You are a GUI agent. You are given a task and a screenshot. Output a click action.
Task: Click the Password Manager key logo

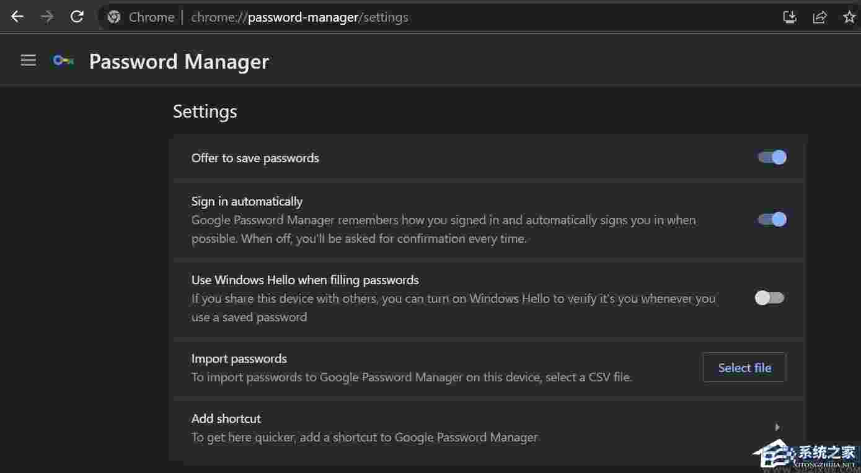63,61
